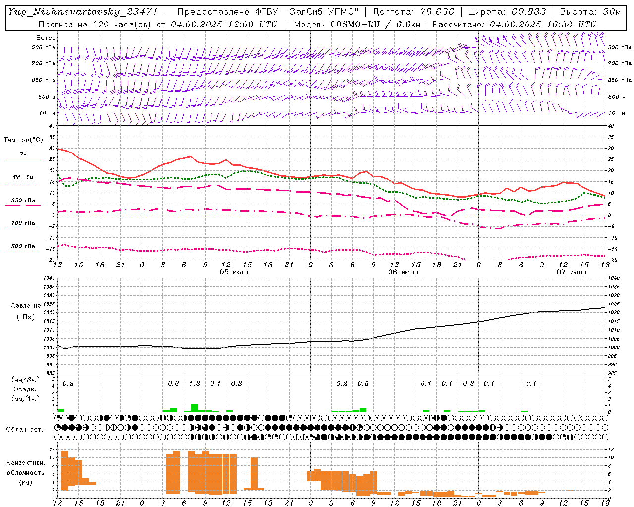Click the 05 июня date label

[x=235, y=272]
